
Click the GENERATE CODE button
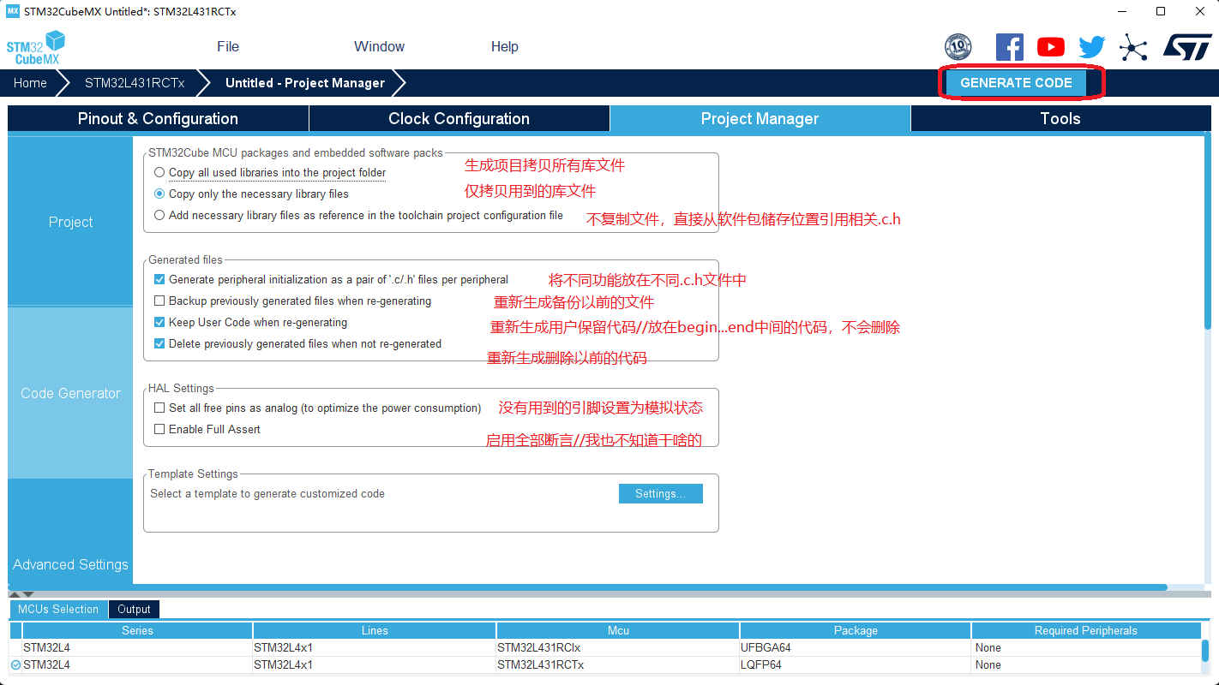1016,82
